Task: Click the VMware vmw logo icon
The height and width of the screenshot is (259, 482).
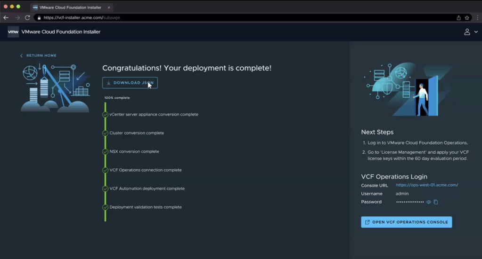Action: click(13, 32)
